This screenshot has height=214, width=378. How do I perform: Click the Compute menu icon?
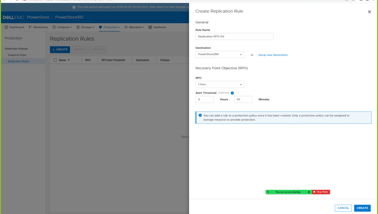pyautogui.click(x=54, y=27)
